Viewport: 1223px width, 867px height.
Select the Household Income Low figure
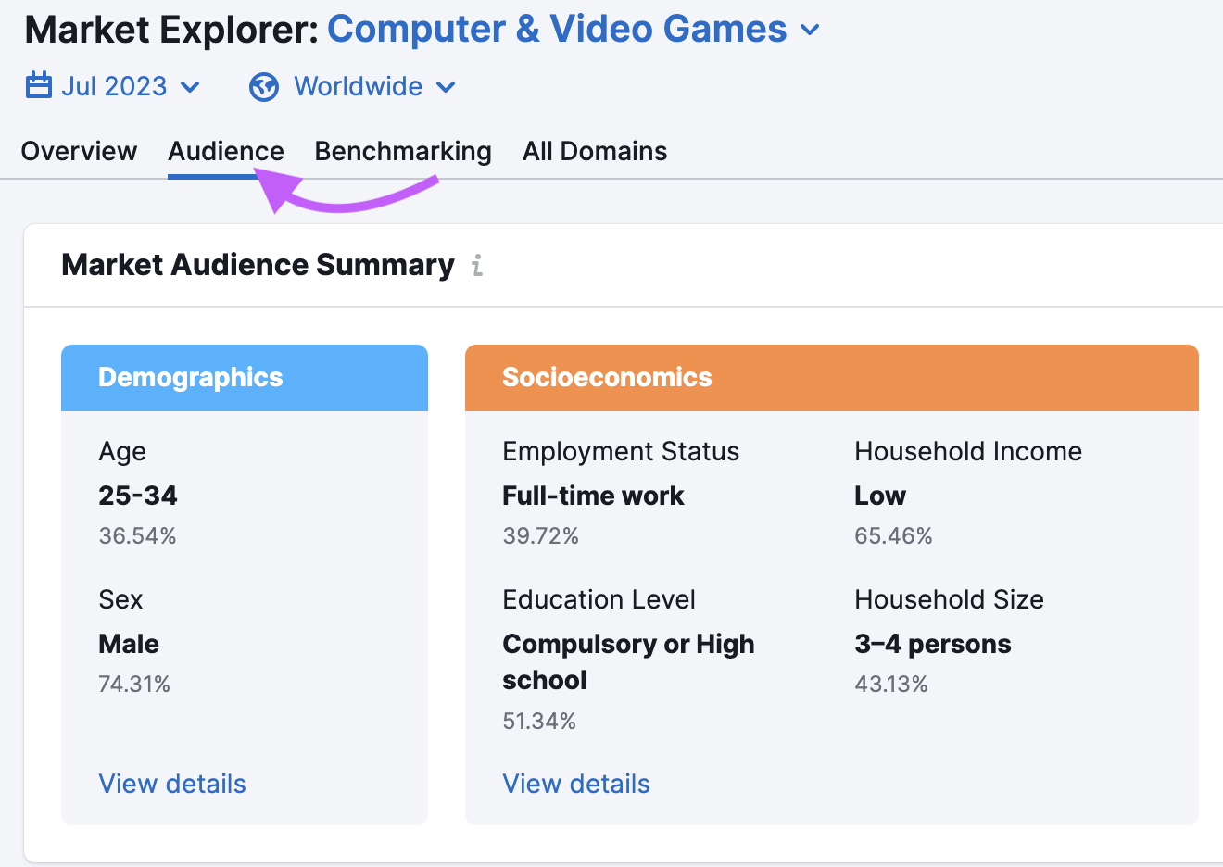878,495
